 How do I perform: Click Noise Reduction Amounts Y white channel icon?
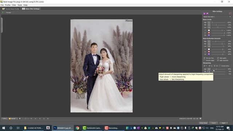pyautogui.click(x=209, y=49)
